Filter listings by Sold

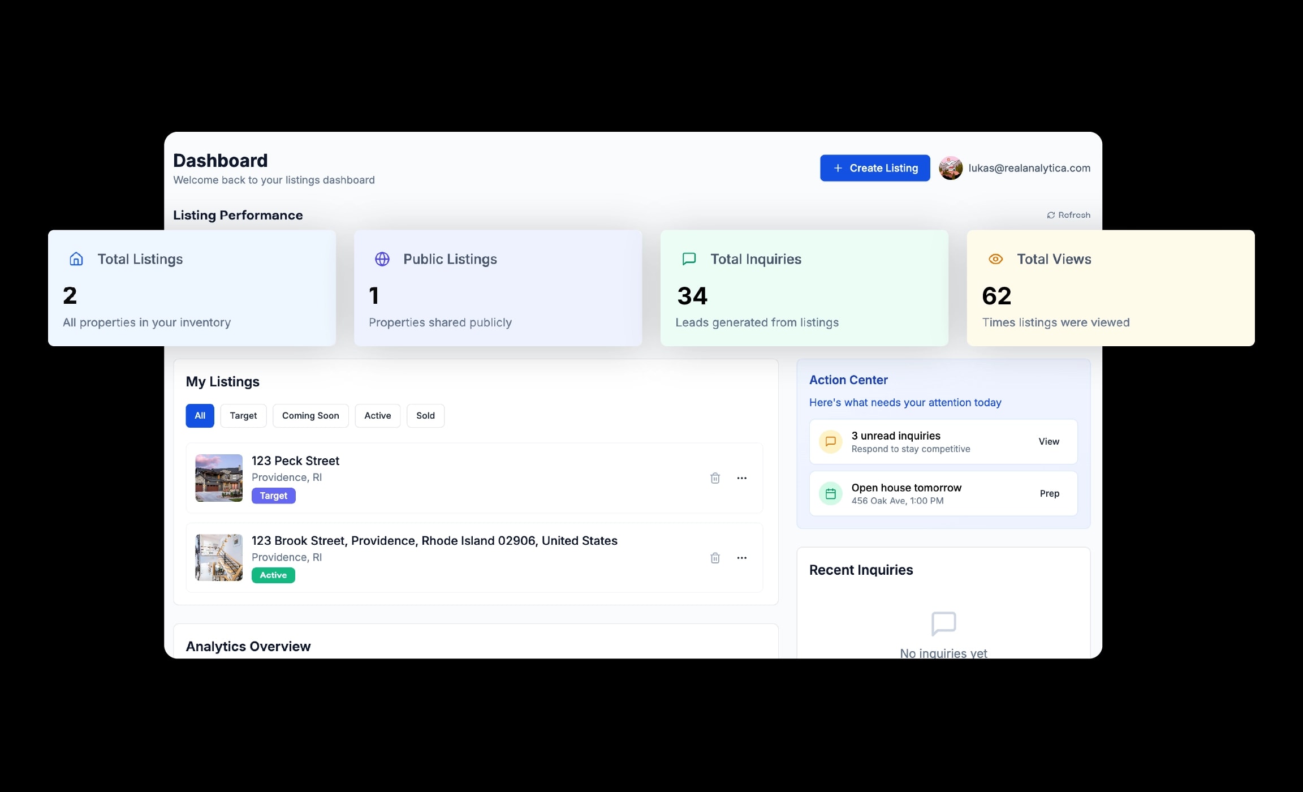pos(425,416)
